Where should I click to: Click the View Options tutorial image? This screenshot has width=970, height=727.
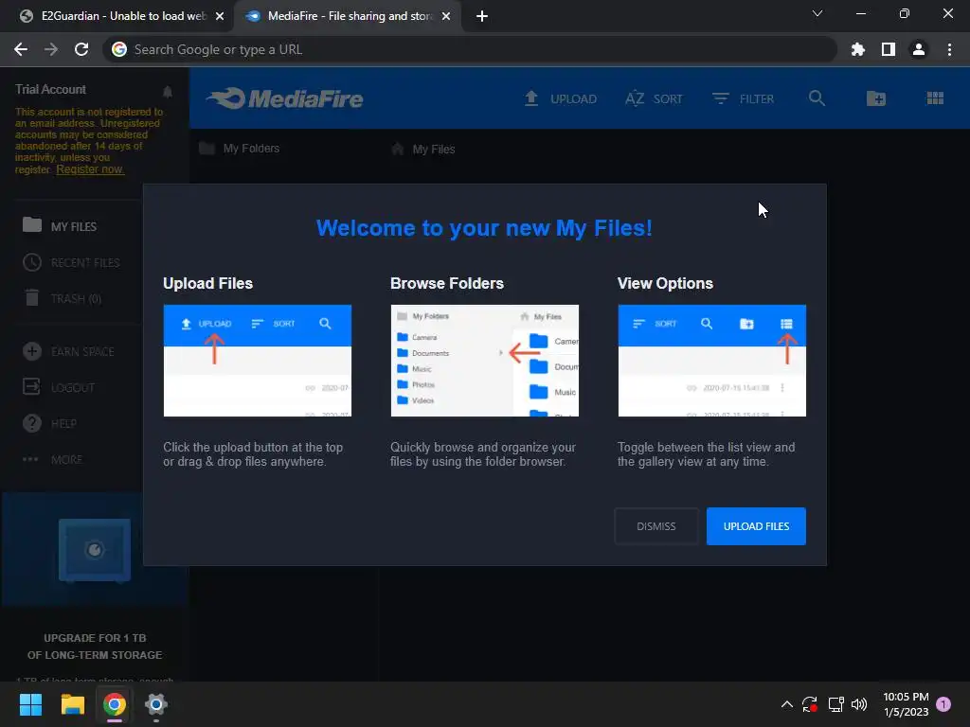coord(712,361)
